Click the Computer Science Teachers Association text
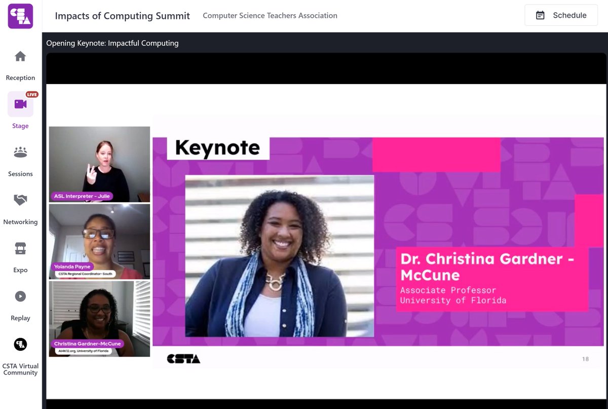The width and height of the screenshot is (608, 409). tap(270, 16)
